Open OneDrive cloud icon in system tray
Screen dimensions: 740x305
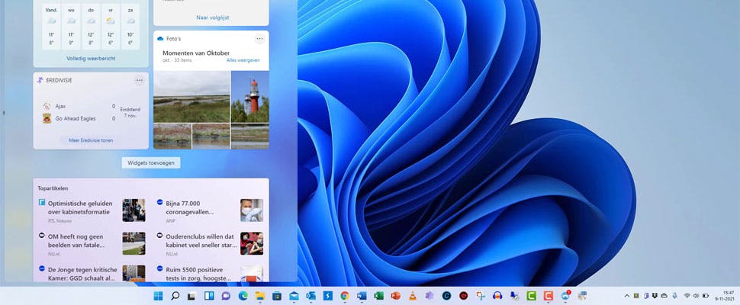664,296
